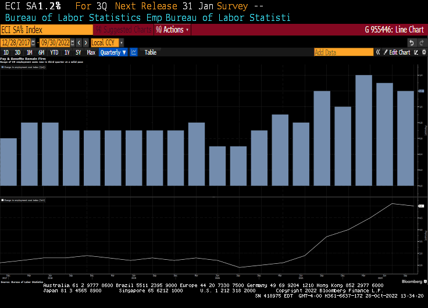Select the YTD range tab
This screenshot has width=428, height=308.
coord(53,52)
